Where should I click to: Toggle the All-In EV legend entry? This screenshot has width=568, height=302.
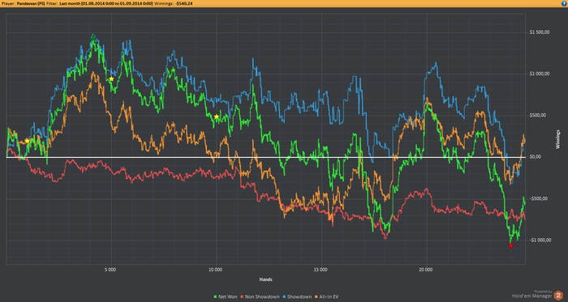[x=328, y=296]
